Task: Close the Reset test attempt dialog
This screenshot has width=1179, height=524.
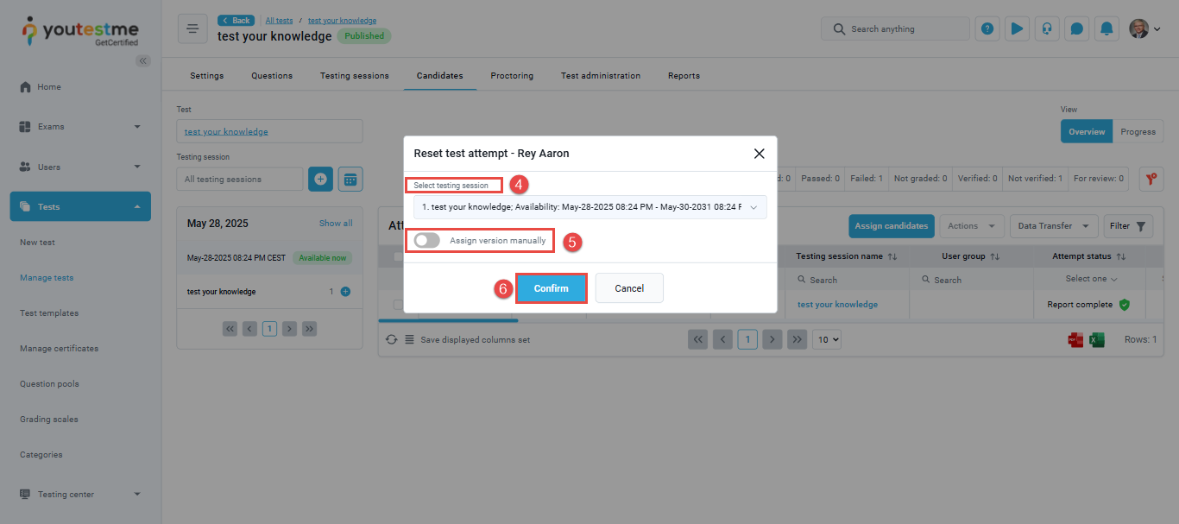Action: [759, 154]
